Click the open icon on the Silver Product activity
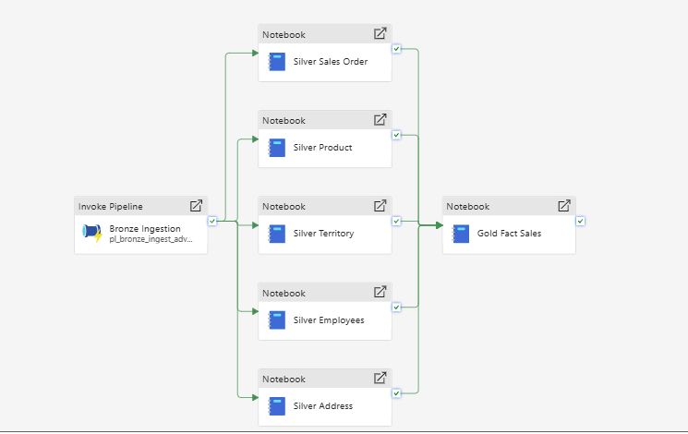 pyautogui.click(x=380, y=119)
